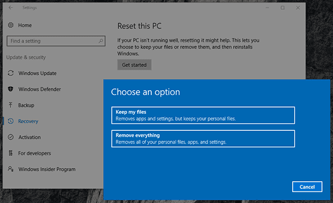Choose the Keep my files option
333x203 pixels.
pos(203,115)
